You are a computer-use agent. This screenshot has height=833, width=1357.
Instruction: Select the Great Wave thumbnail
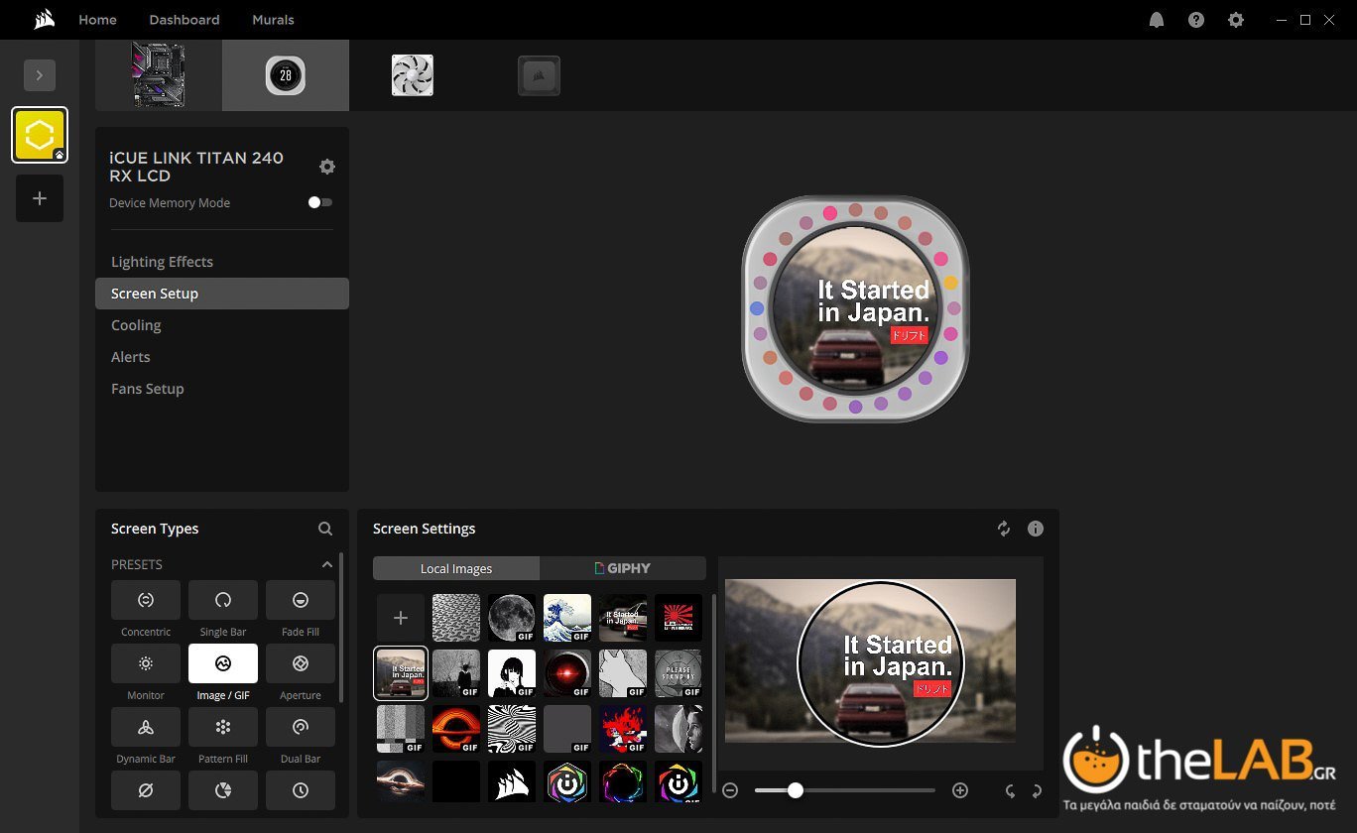point(567,618)
